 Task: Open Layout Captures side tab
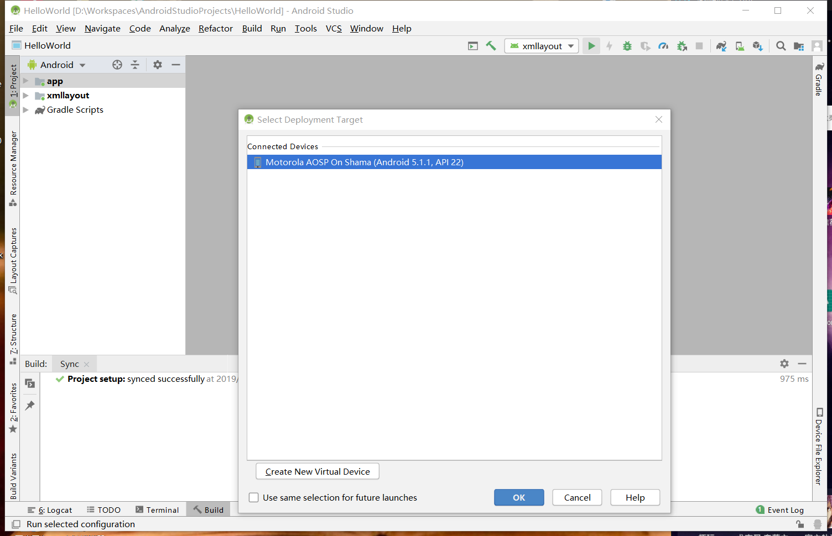[x=13, y=260]
